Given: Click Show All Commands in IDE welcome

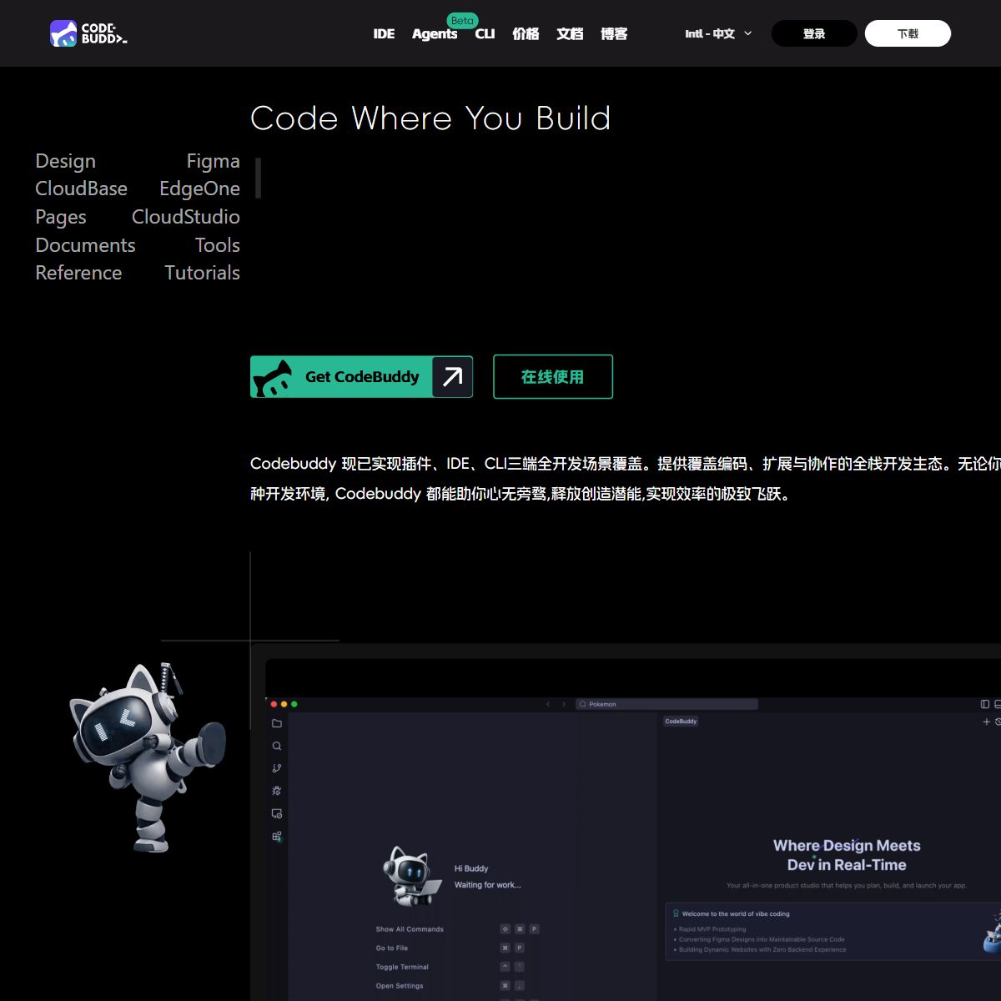Looking at the screenshot, I should pyautogui.click(x=410, y=929).
